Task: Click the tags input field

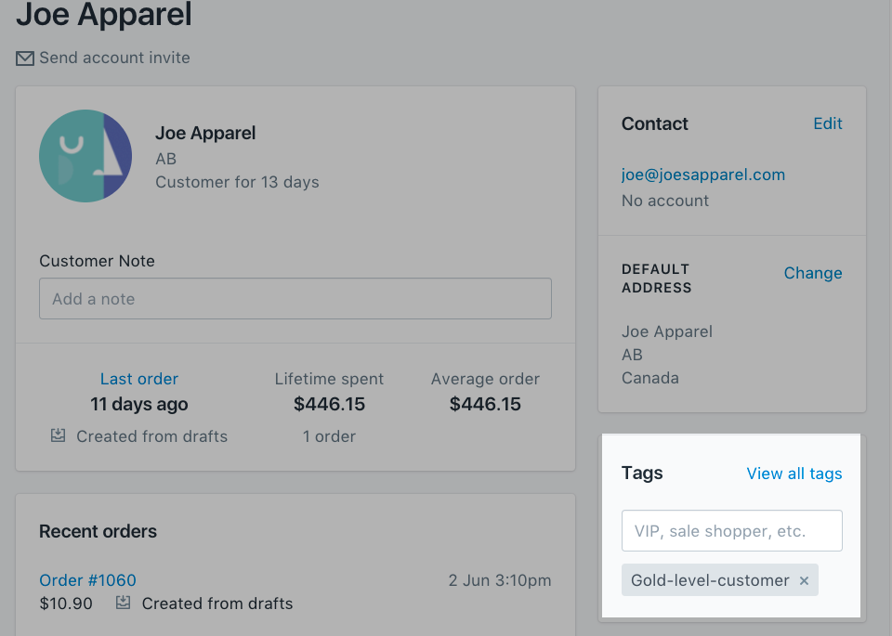Action: point(731,530)
